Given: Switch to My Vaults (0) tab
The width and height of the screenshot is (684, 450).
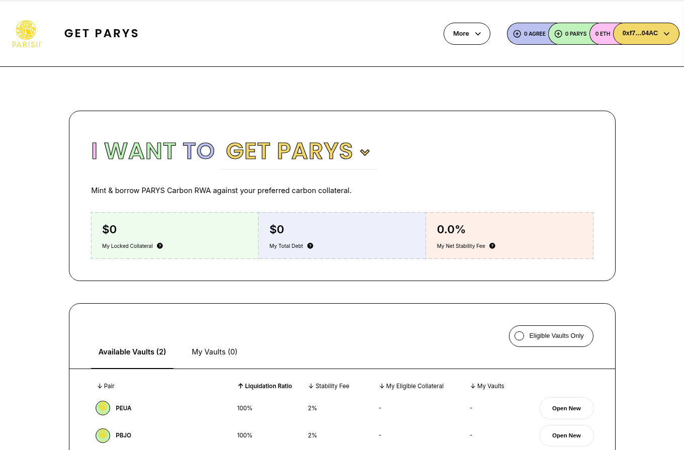Looking at the screenshot, I should pyautogui.click(x=214, y=352).
